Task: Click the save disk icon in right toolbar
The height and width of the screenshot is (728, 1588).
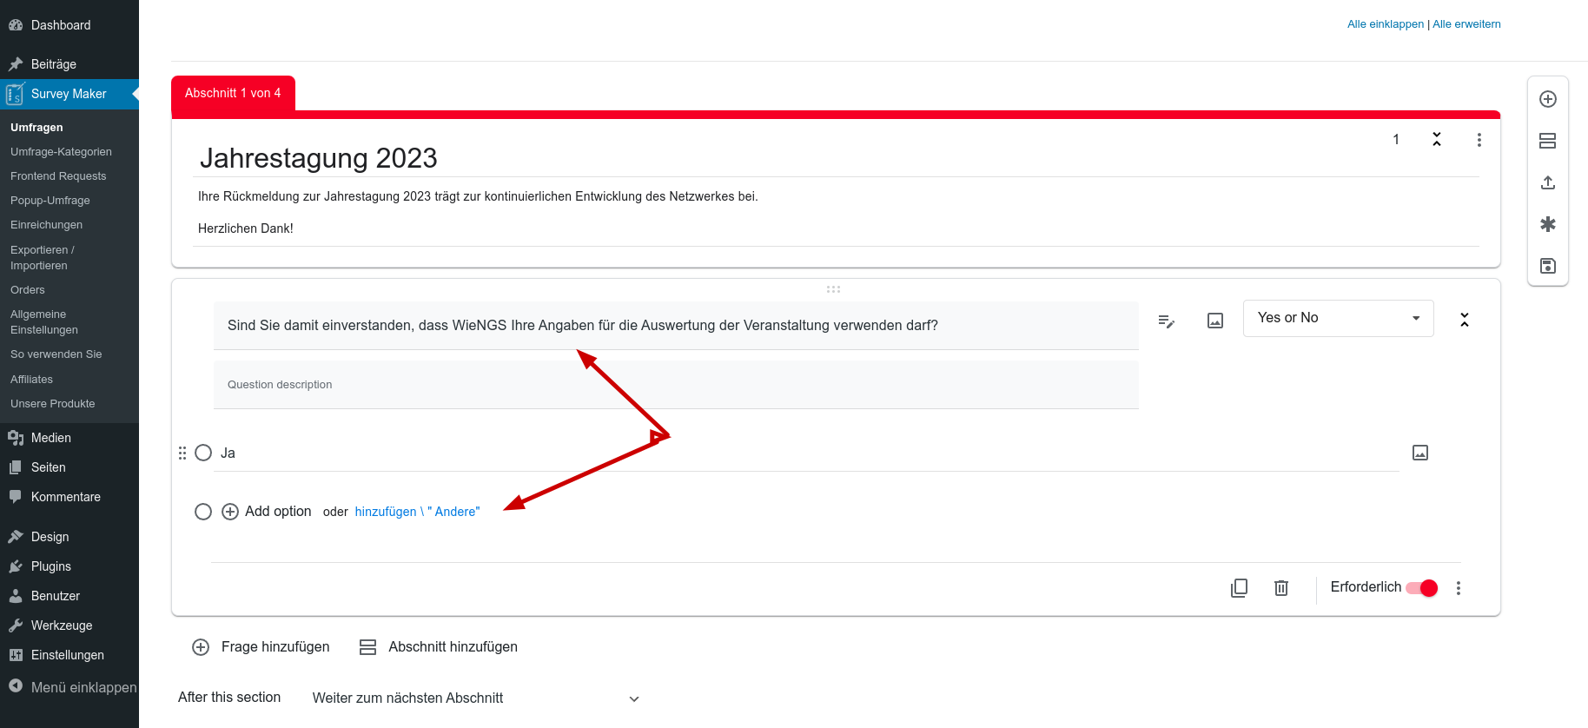Action: 1547,266
